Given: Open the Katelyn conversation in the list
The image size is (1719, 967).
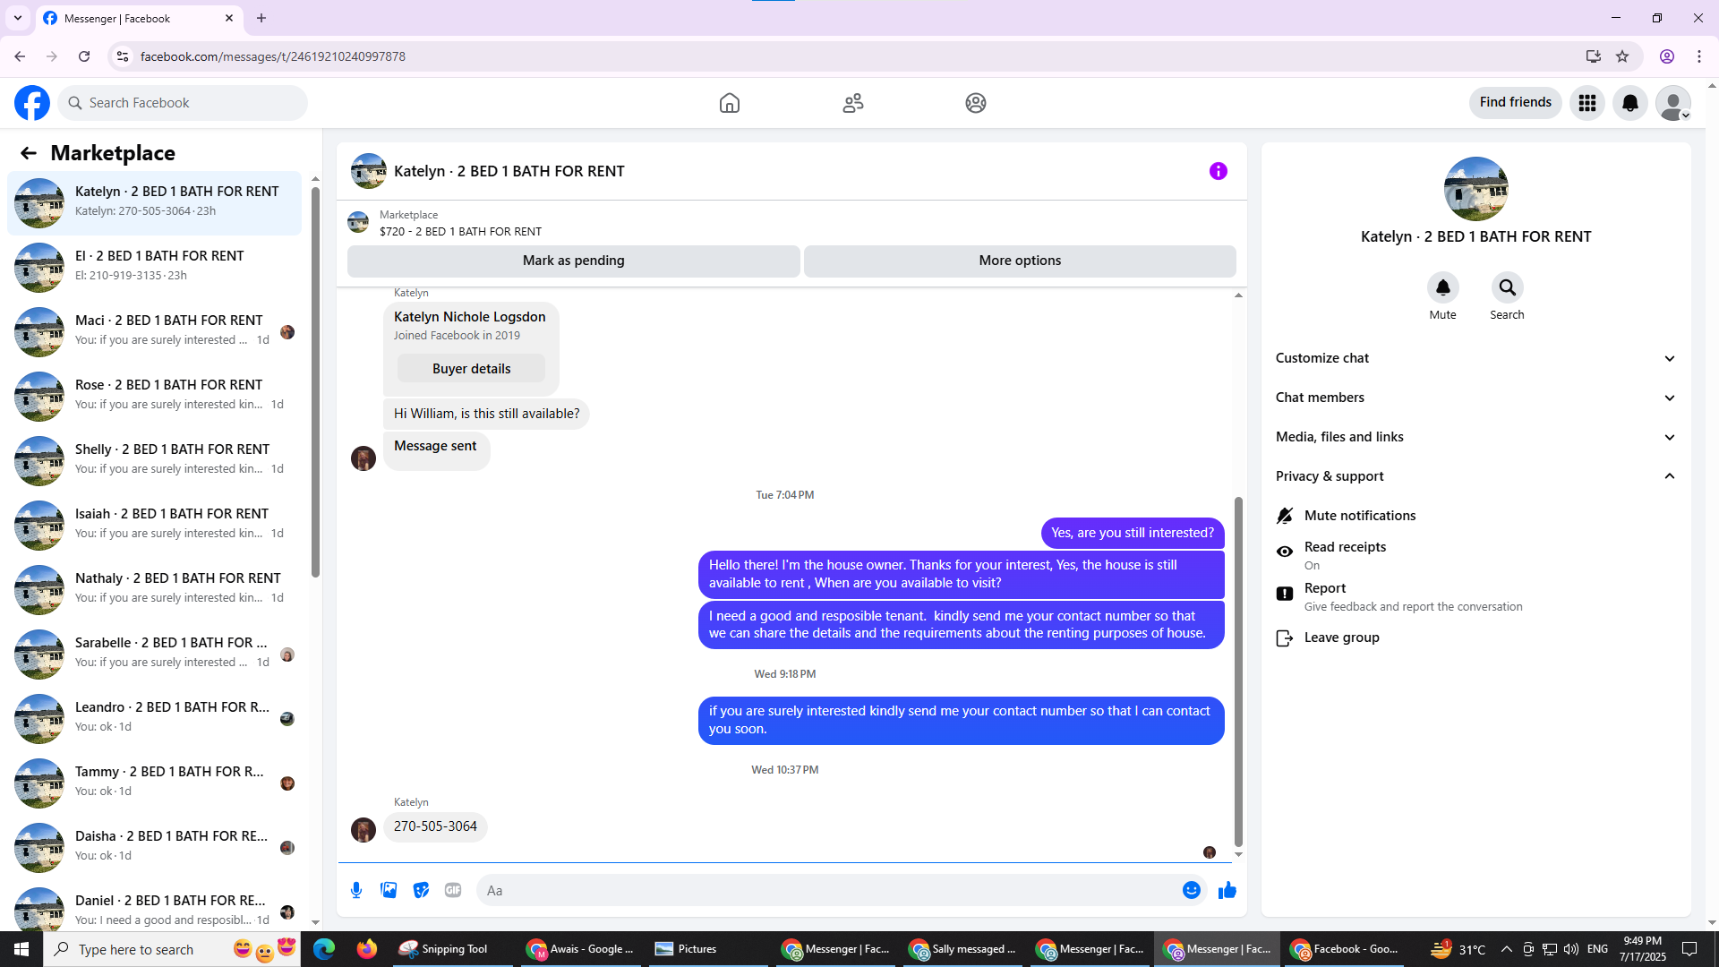Looking at the screenshot, I should (154, 203).
